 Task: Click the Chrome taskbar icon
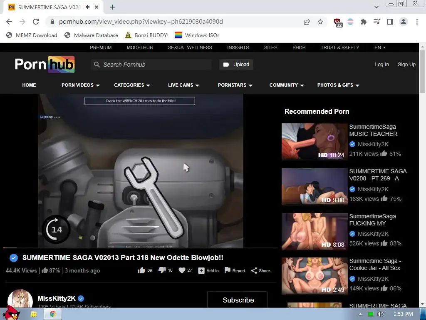coord(53,314)
